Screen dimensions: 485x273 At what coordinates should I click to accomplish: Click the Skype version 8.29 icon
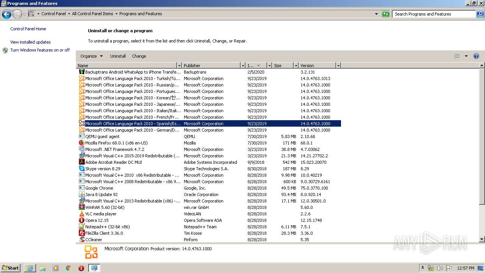[x=81, y=169]
